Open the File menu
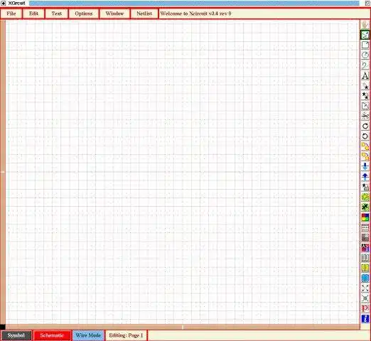The image size is (371, 341). pos(11,13)
